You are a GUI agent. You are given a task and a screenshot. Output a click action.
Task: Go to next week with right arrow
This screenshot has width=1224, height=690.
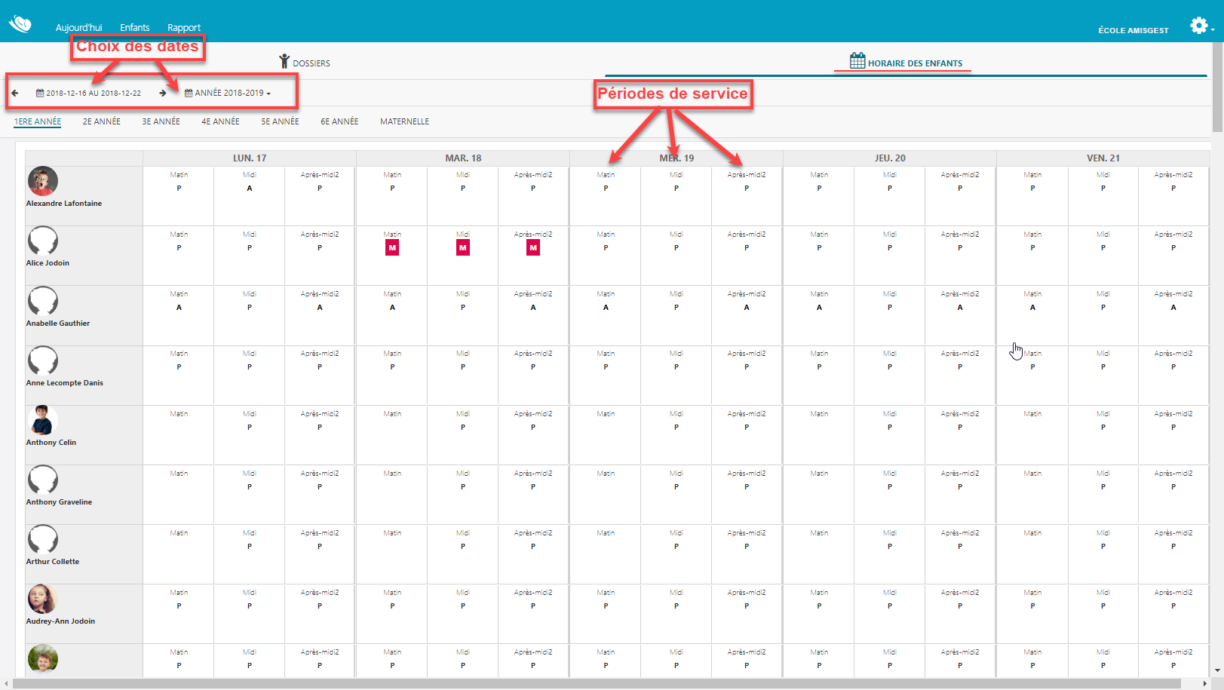point(163,94)
